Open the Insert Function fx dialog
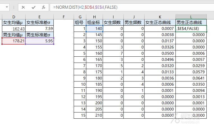The width and height of the screenshot is (214, 126). tap(44, 7)
